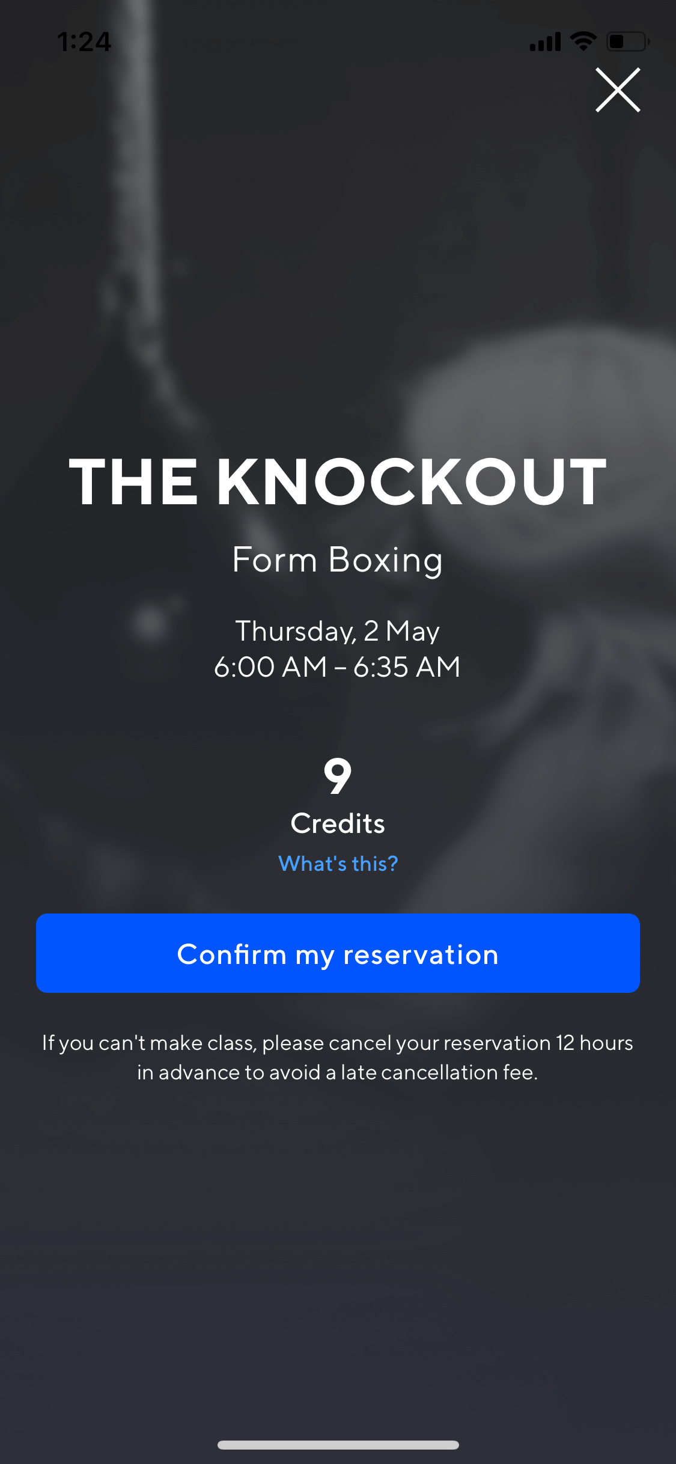Image resolution: width=676 pixels, height=1464 pixels.
Task: Tap the 6:00 AM start time
Action: pyautogui.click(x=270, y=666)
